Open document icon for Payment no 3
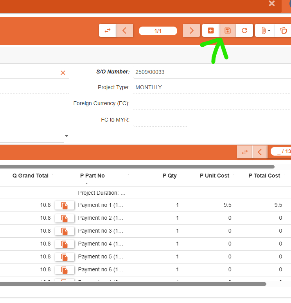The image size is (291, 303). [x=65, y=231]
